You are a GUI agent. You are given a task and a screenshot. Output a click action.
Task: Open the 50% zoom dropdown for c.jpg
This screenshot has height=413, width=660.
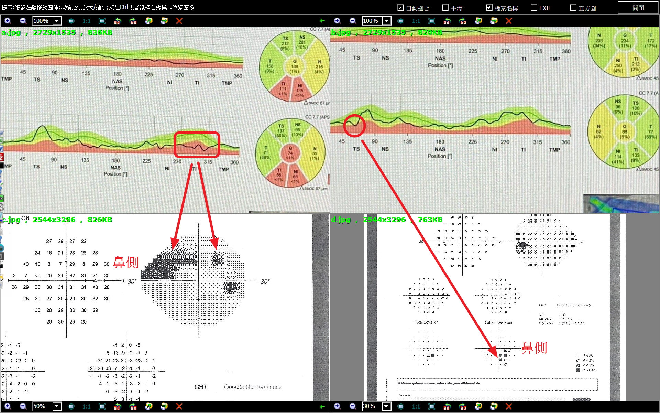click(57, 406)
